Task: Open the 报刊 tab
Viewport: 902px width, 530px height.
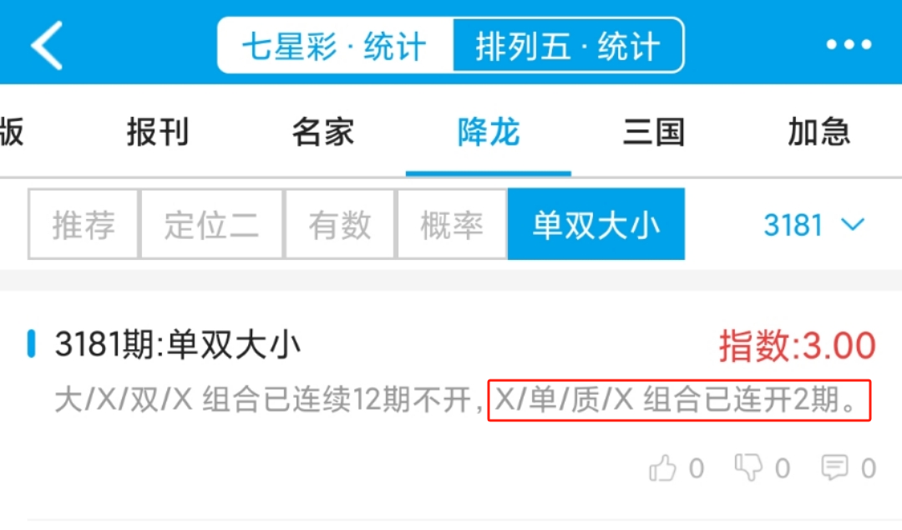Action: pos(158,132)
